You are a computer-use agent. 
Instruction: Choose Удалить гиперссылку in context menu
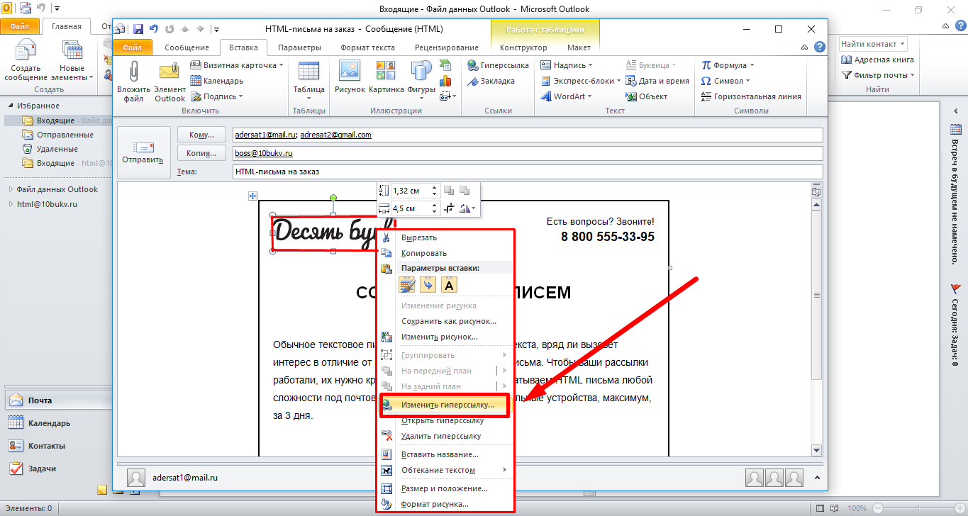tap(445, 436)
